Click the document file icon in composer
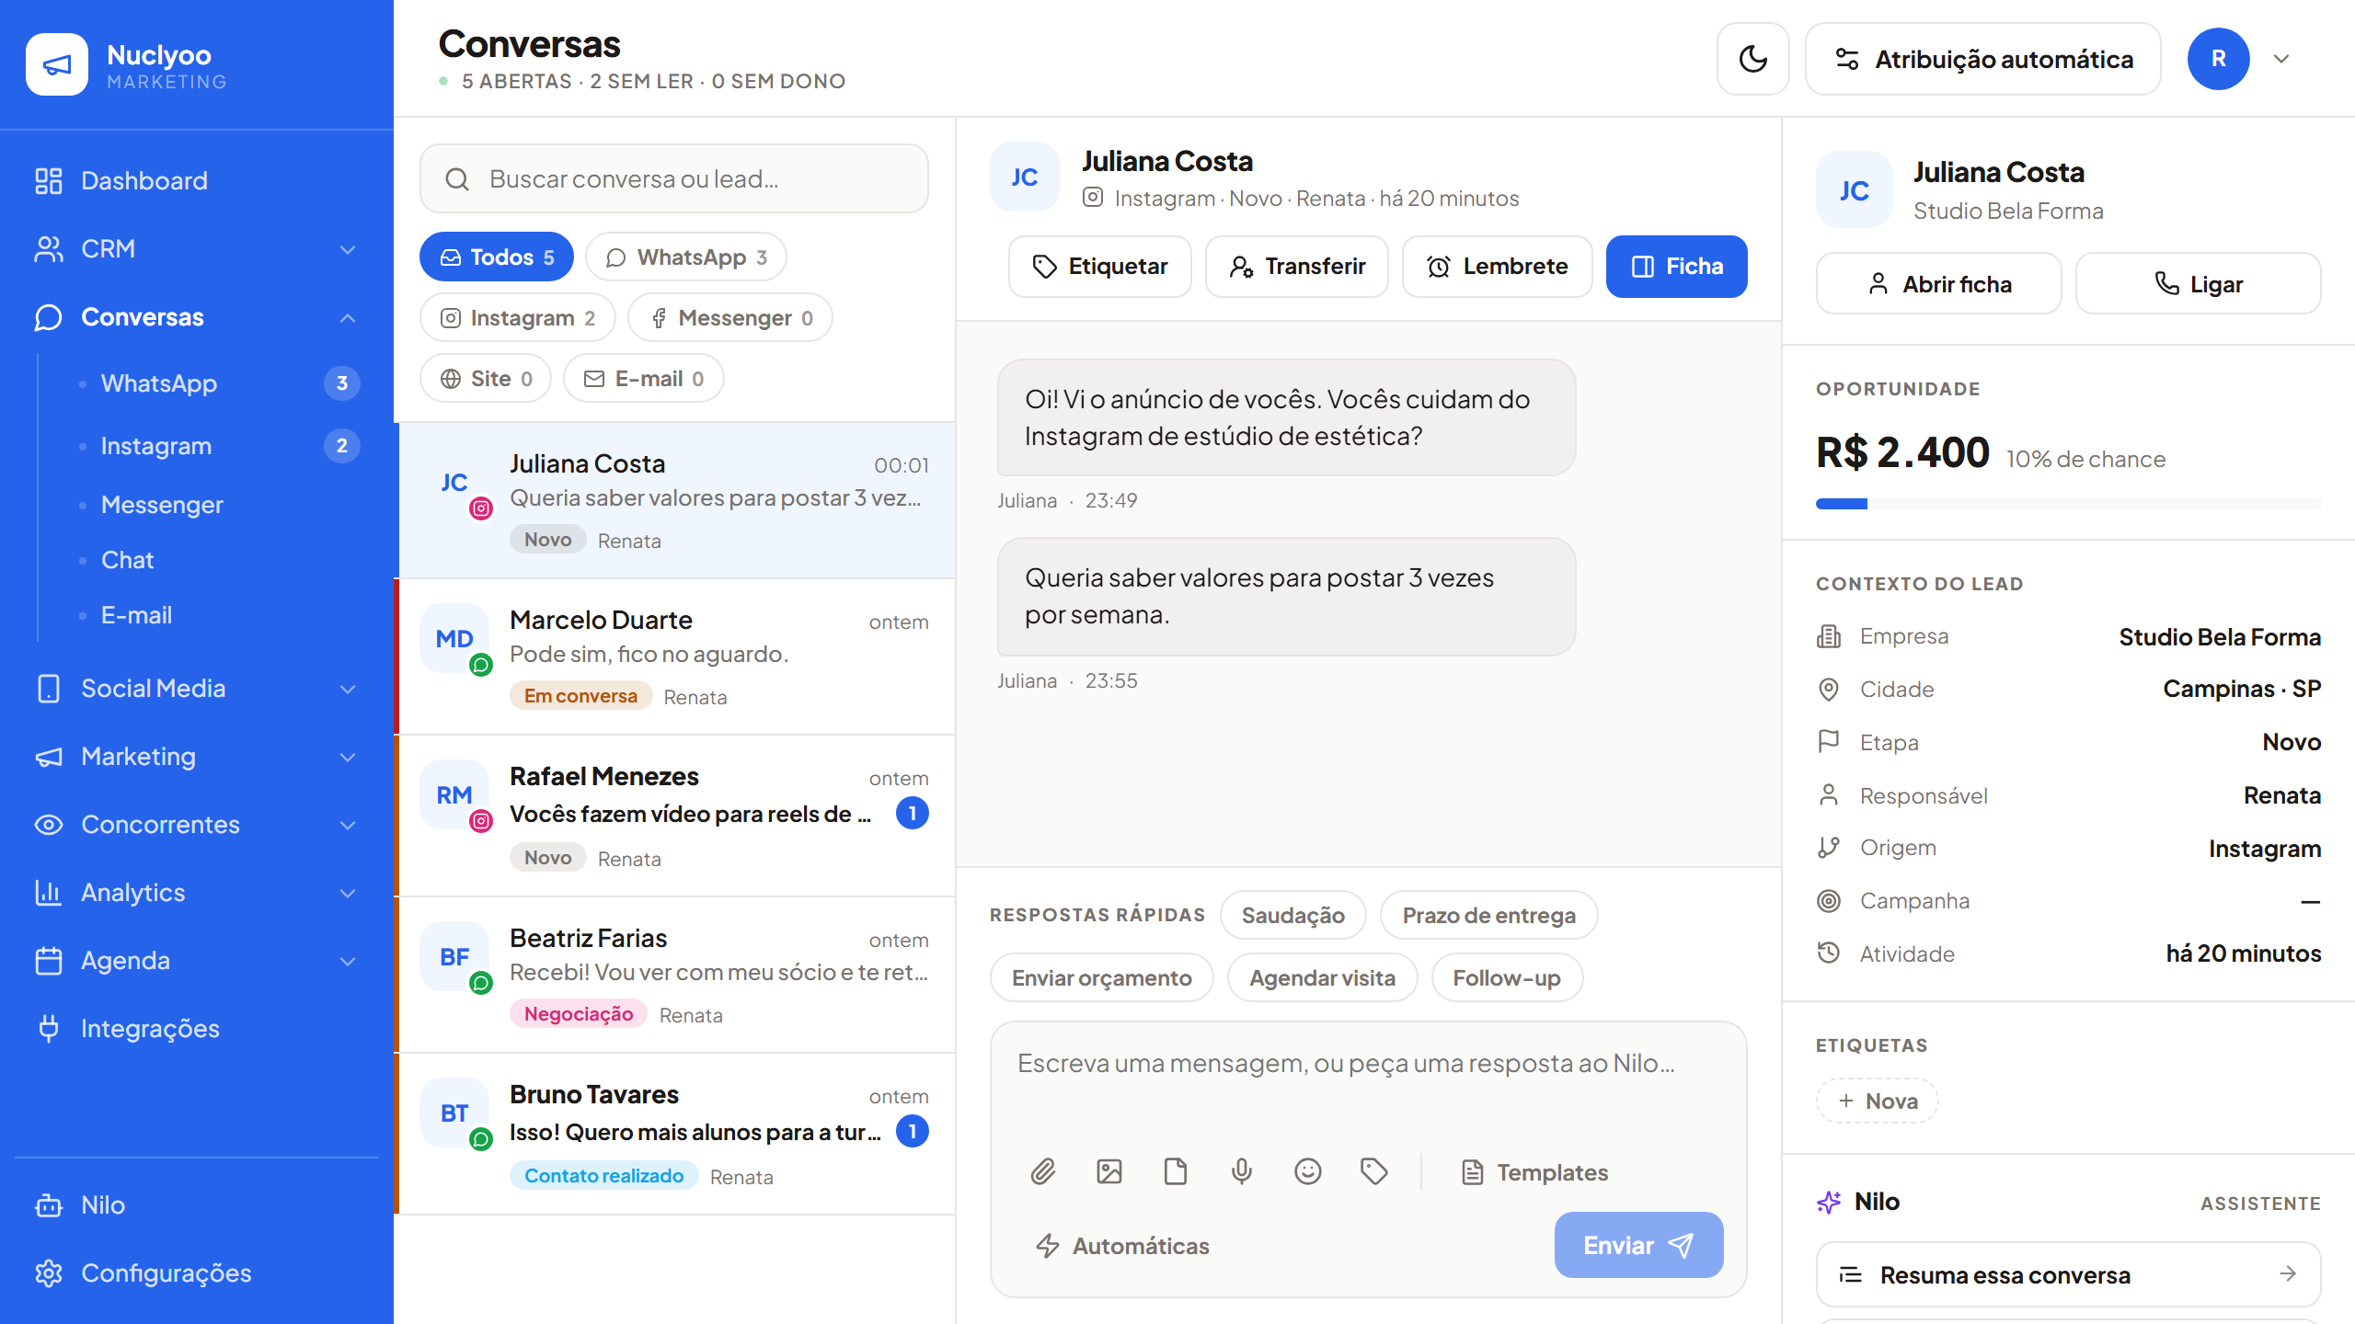Image resolution: width=2355 pixels, height=1324 pixels. (x=1176, y=1171)
